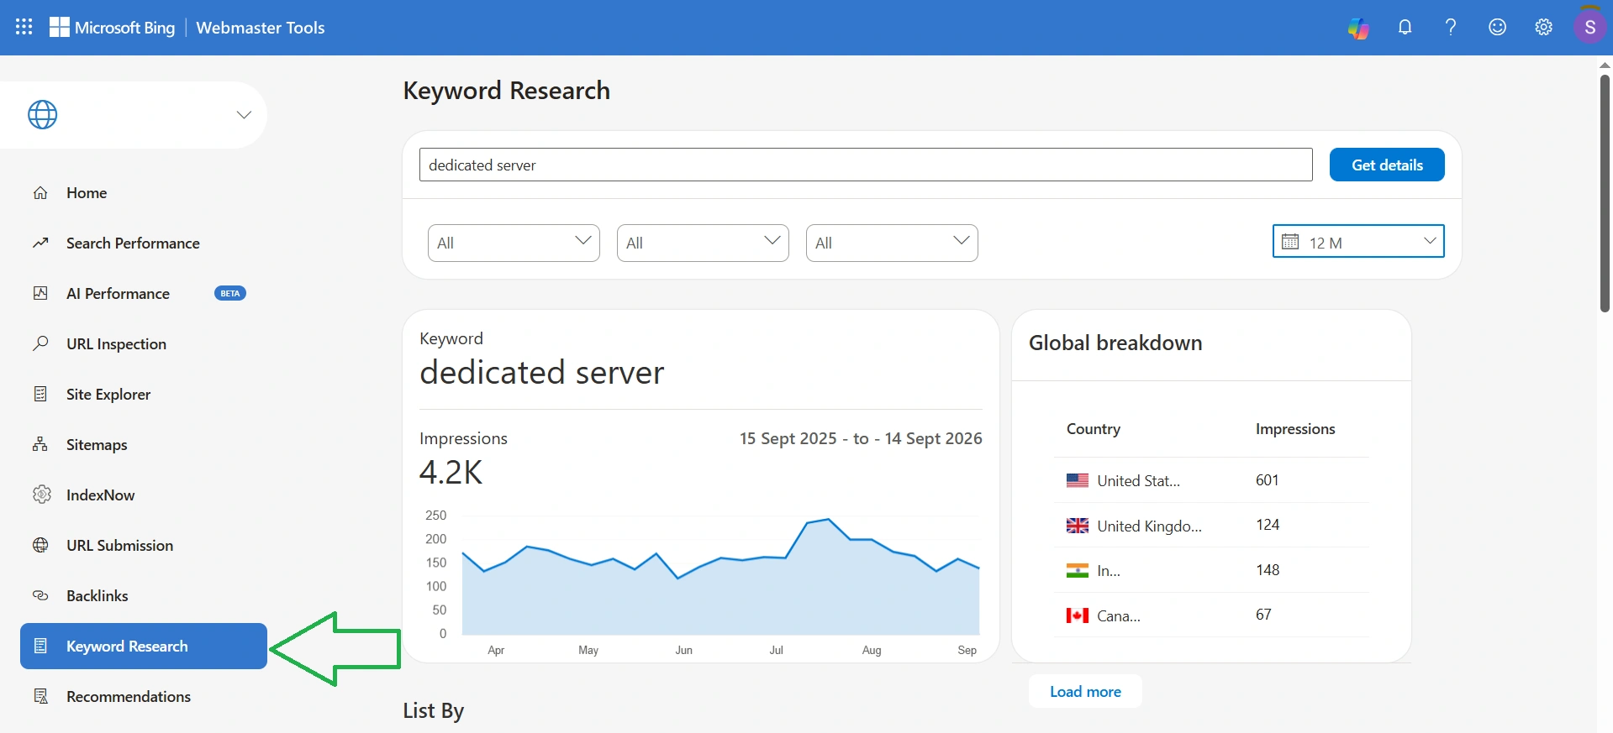This screenshot has height=733, width=1613.
Task: Click the vertical page scrollbar thumb
Action: point(1605,193)
